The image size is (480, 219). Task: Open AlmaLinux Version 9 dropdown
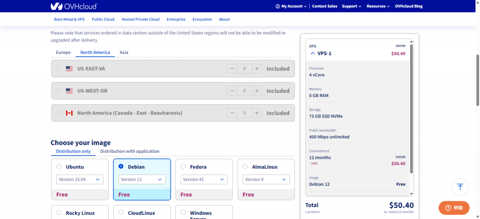(x=266, y=180)
